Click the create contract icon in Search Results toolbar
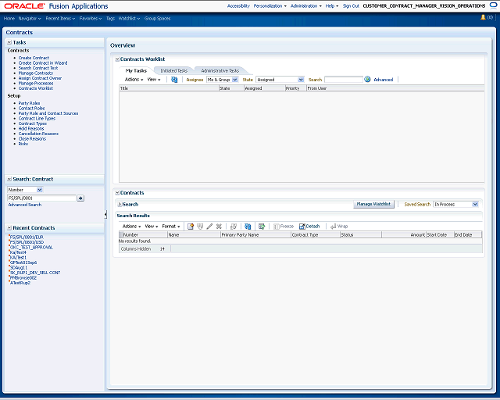The height and width of the screenshot is (400, 500). point(191,227)
